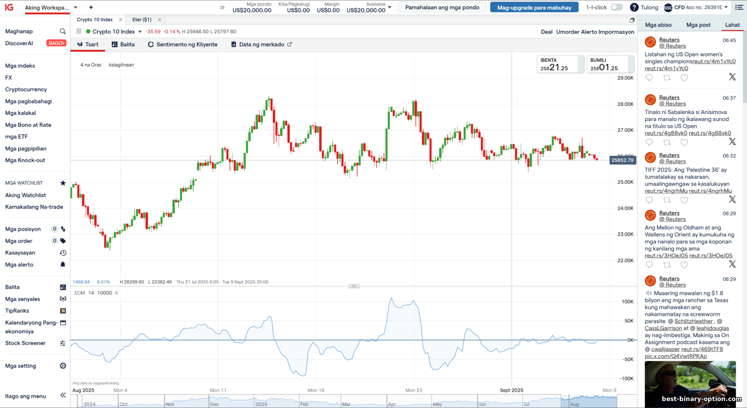The image size is (747, 408).
Task: Toggle the 1-click dealing switch
Action: 617,7
